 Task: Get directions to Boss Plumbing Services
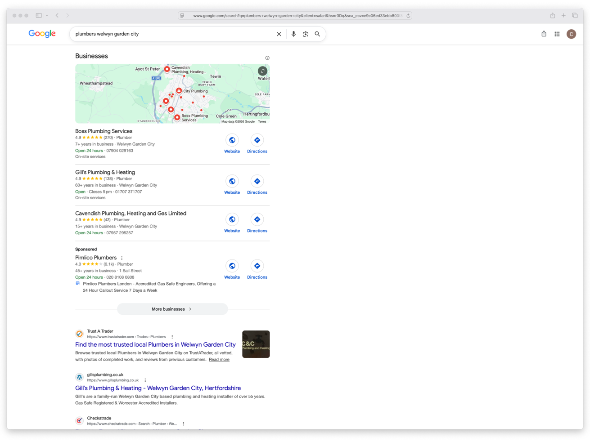(x=257, y=140)
